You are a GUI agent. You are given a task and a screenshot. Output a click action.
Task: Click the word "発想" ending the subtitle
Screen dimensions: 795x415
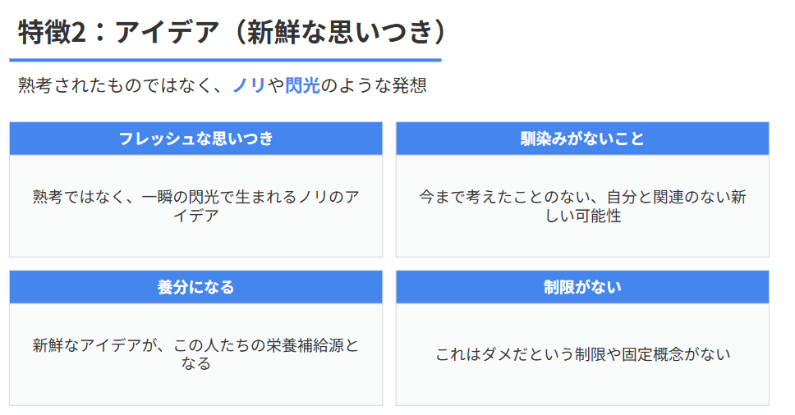(x=410, y=85)
